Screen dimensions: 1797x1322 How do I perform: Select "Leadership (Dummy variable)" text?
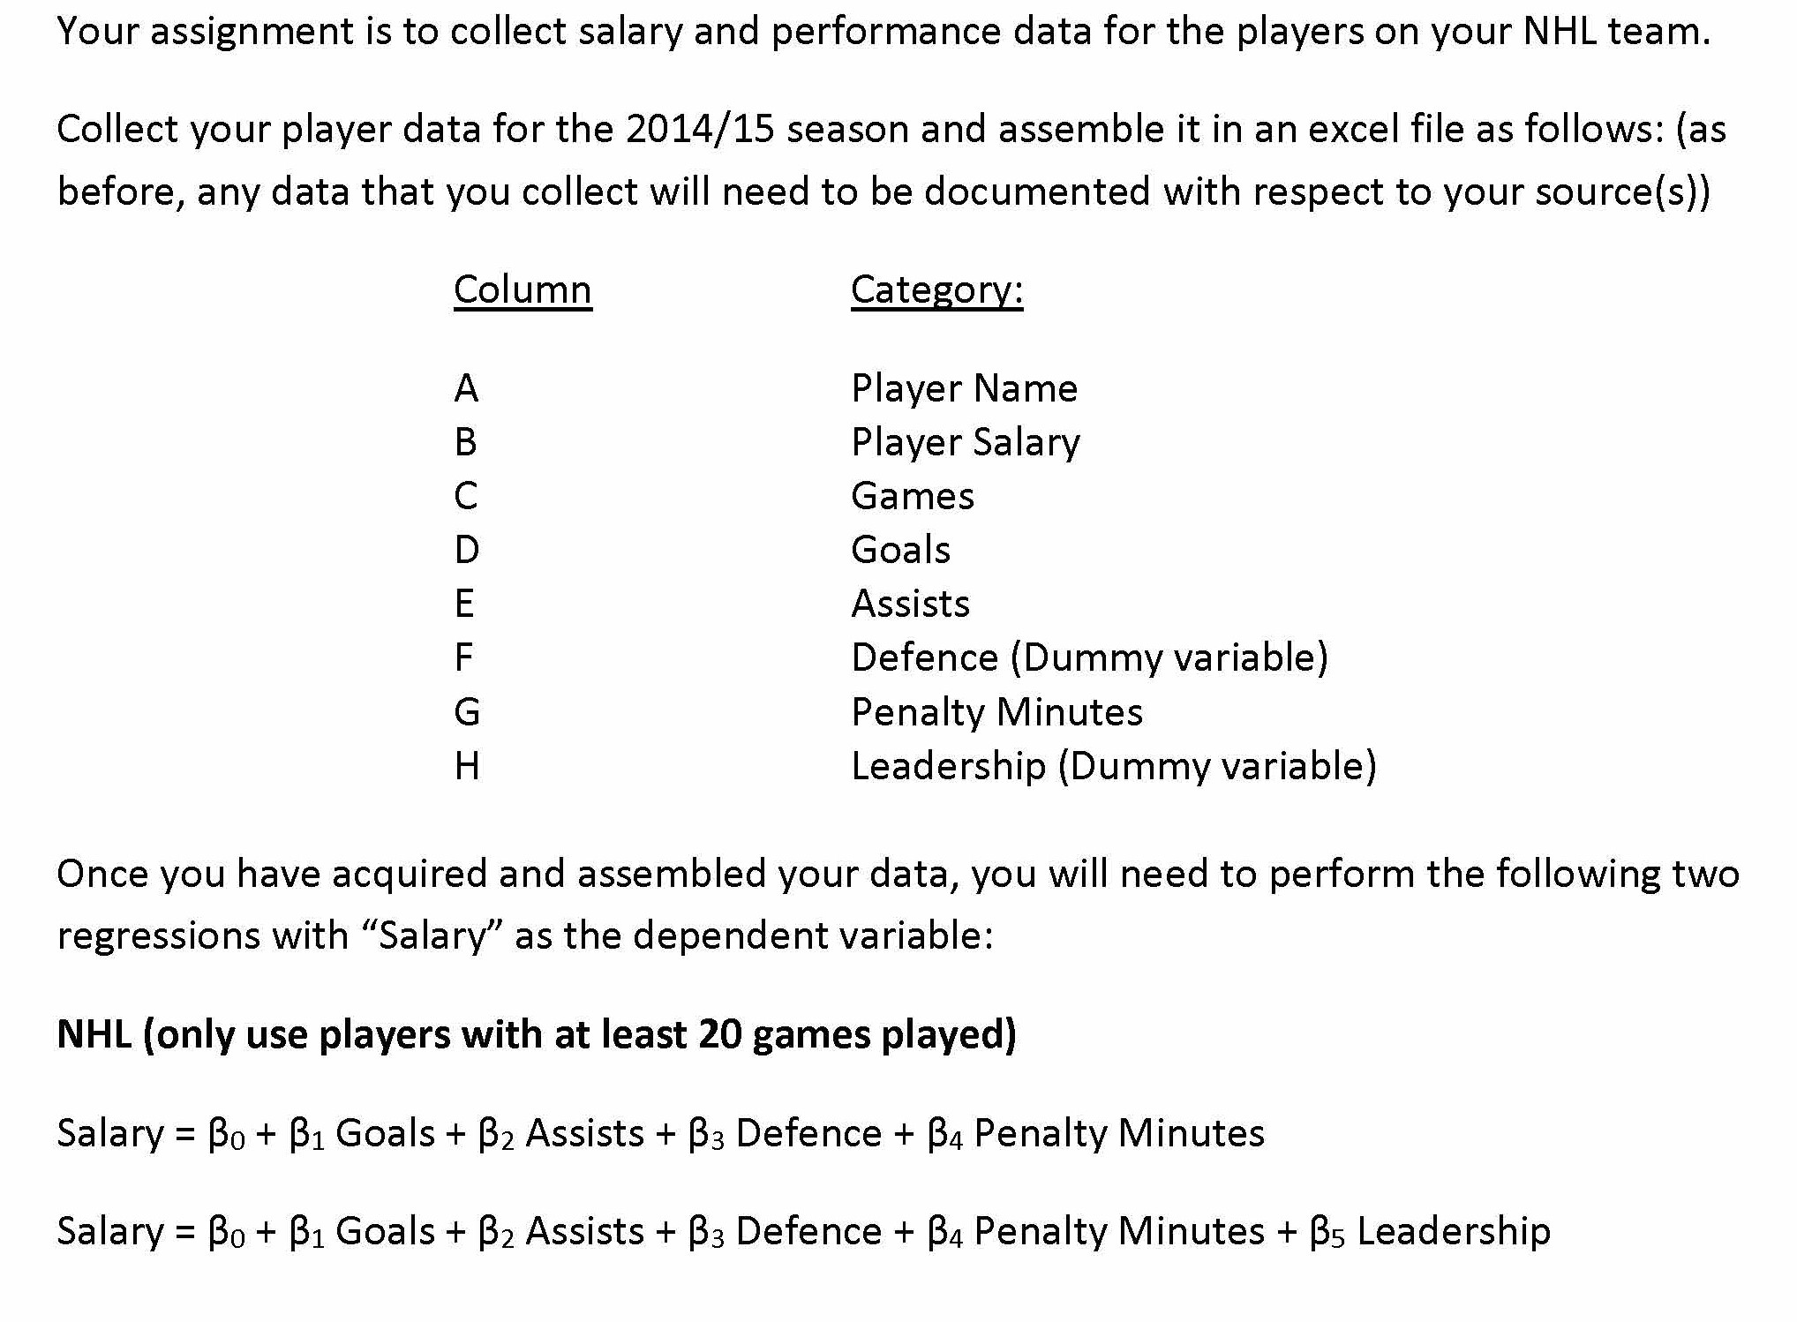pos(1113,766)
